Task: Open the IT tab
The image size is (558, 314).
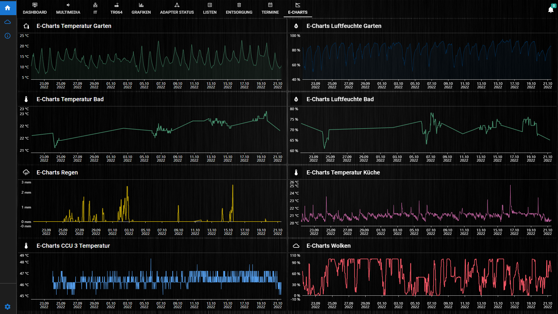Action: tap(95, 8)
